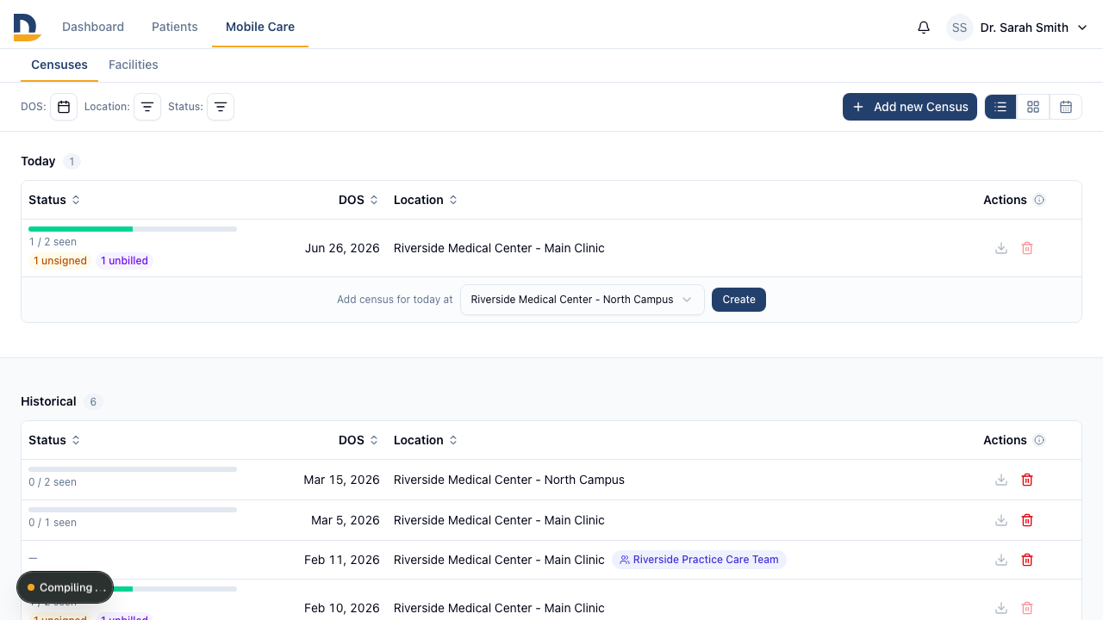Go to Patients tab
This screenshot has height=620, width=1103.
(175, 27)
